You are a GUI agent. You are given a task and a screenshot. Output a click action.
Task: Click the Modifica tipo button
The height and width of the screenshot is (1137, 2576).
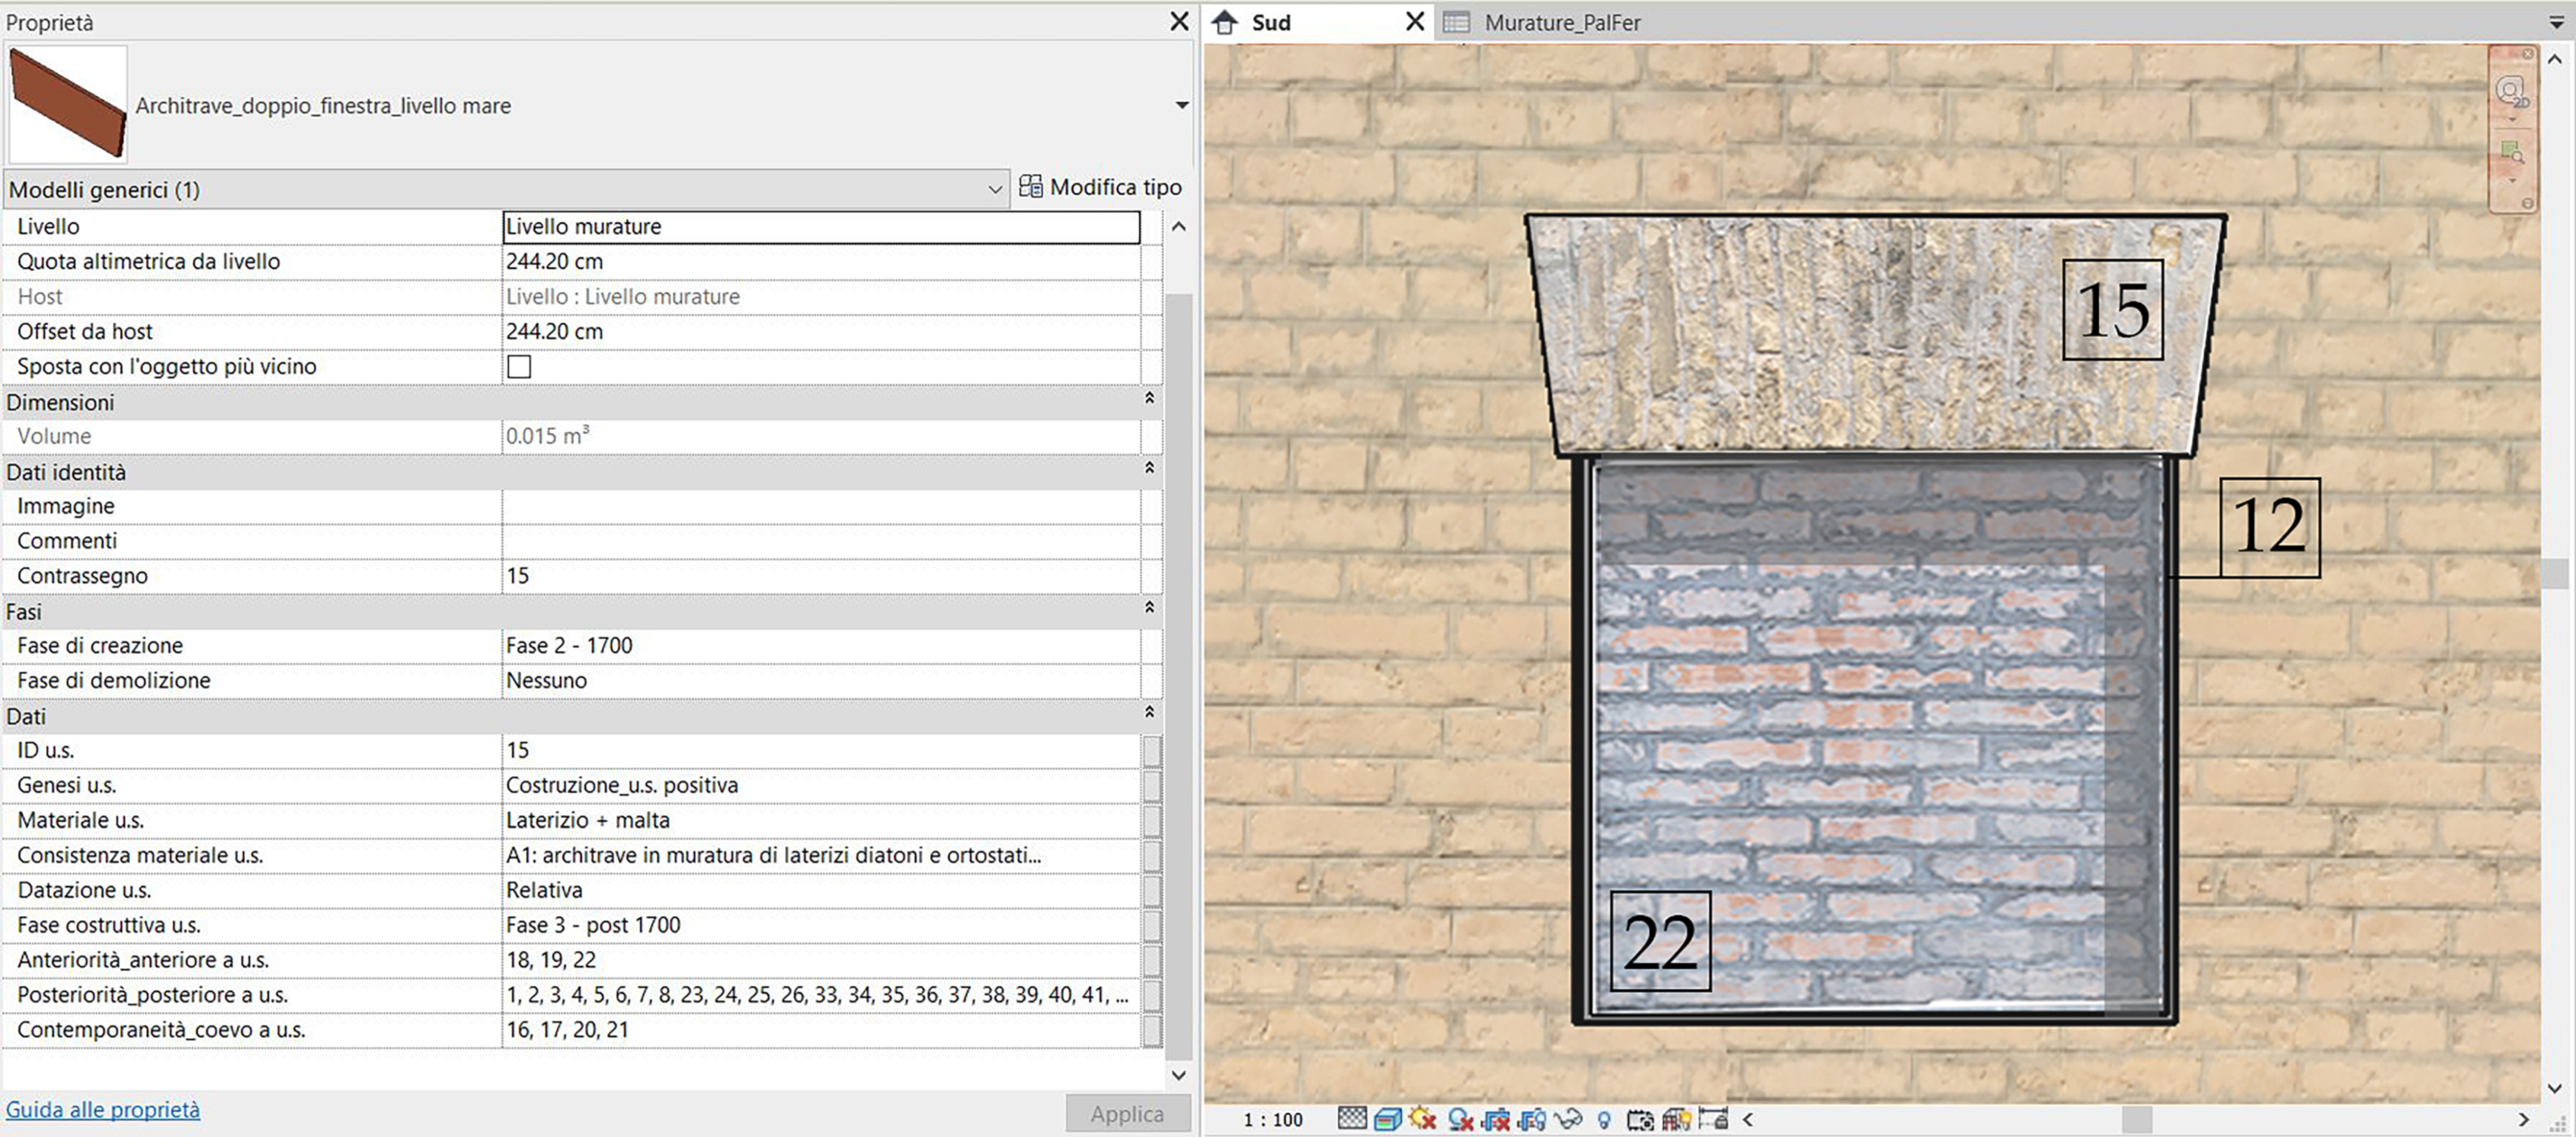click(1101, 187)
